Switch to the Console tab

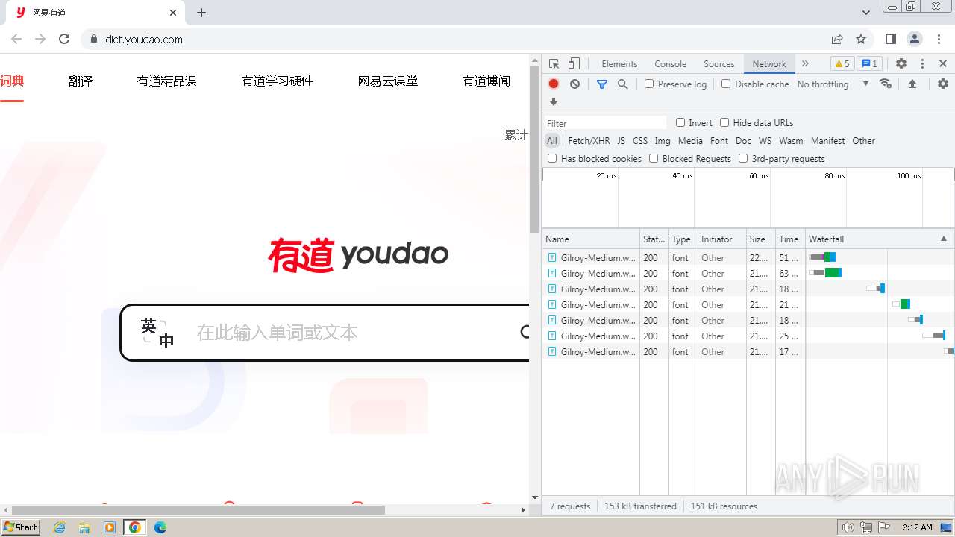670,64
